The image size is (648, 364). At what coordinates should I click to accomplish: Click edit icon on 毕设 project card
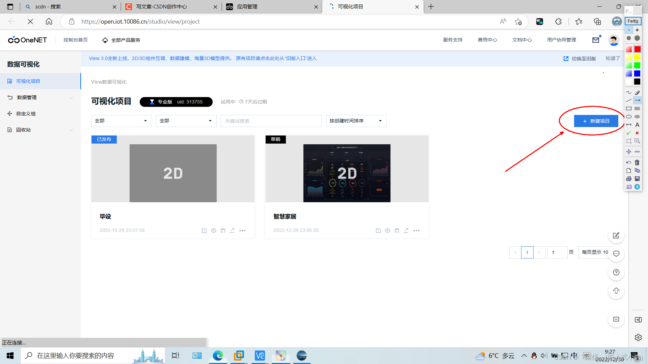click(204, 231)
